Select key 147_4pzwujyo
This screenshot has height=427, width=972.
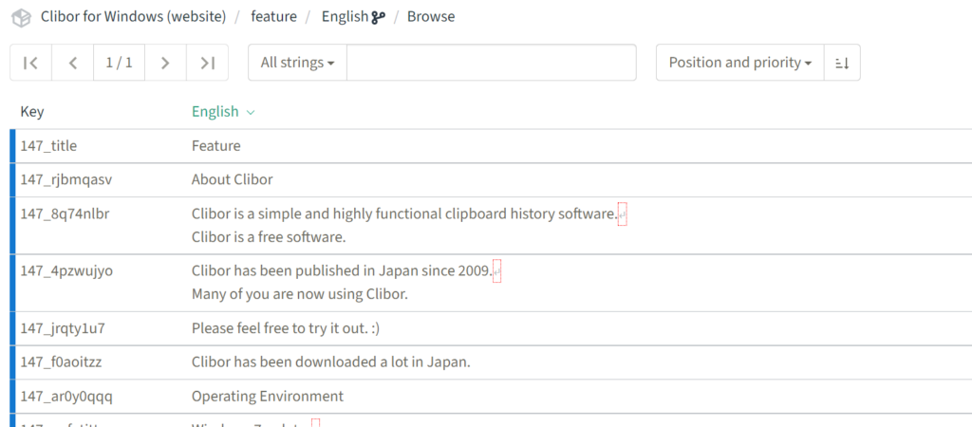[67, 270]
